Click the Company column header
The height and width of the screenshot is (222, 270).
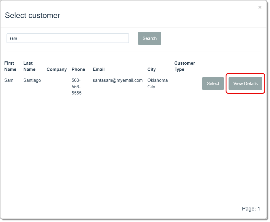click(x=57, y=69)
